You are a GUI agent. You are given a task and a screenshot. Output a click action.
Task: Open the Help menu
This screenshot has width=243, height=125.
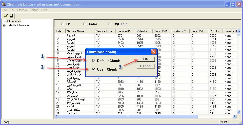coord(44,10)
